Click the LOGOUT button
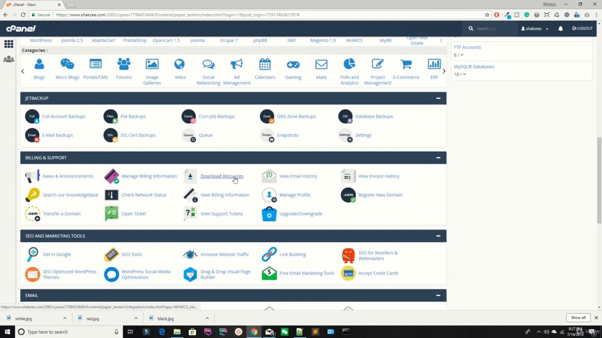 coord(582,29)
